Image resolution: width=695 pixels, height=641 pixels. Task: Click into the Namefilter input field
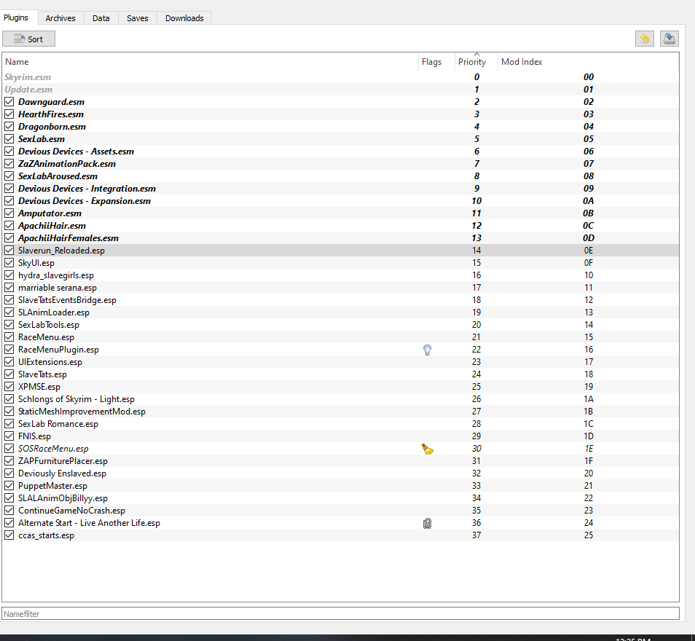click(x=340, y=613)
